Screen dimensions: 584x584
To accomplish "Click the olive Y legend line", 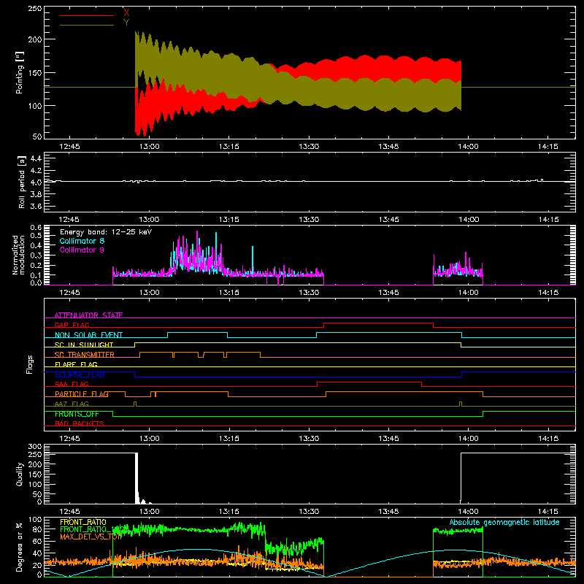I will (86, 26).
